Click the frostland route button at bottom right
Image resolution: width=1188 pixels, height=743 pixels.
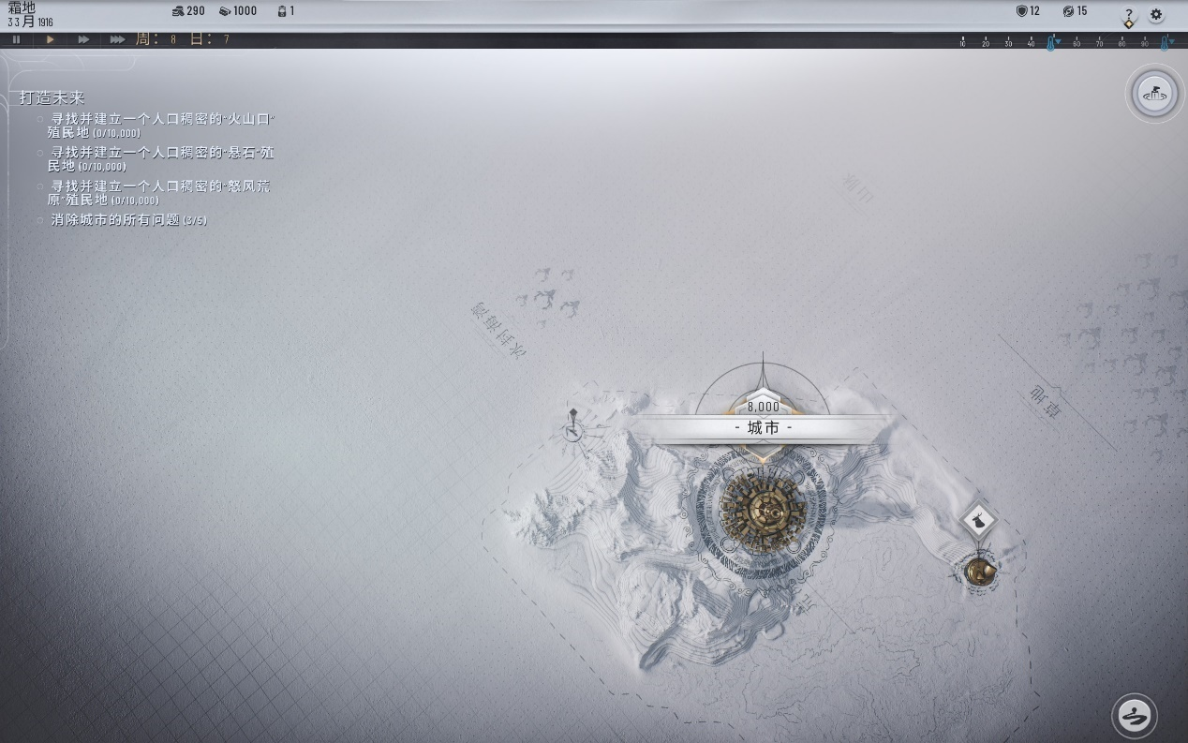click(1134, 717)
